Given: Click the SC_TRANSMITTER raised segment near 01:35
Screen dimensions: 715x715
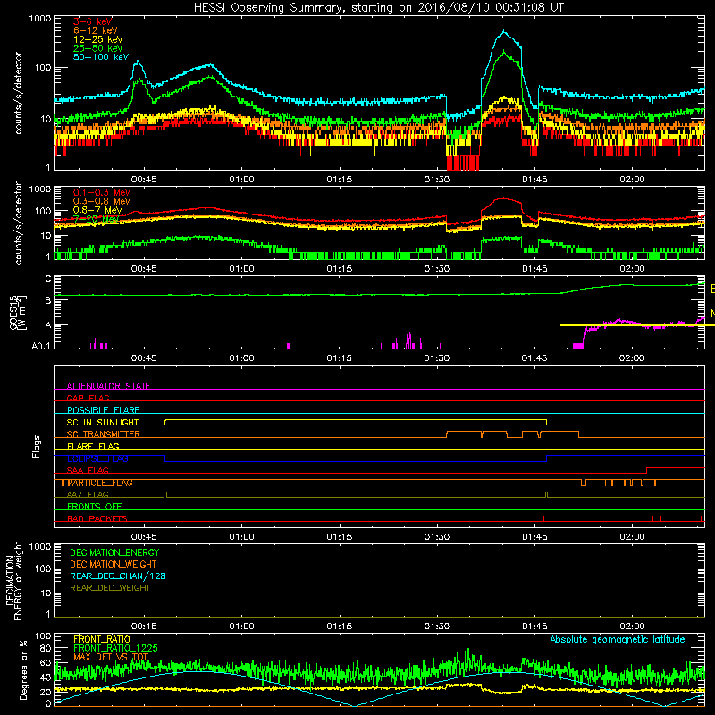Looking at the screenshot, I should pyautogui.click(x=464, y=431).
